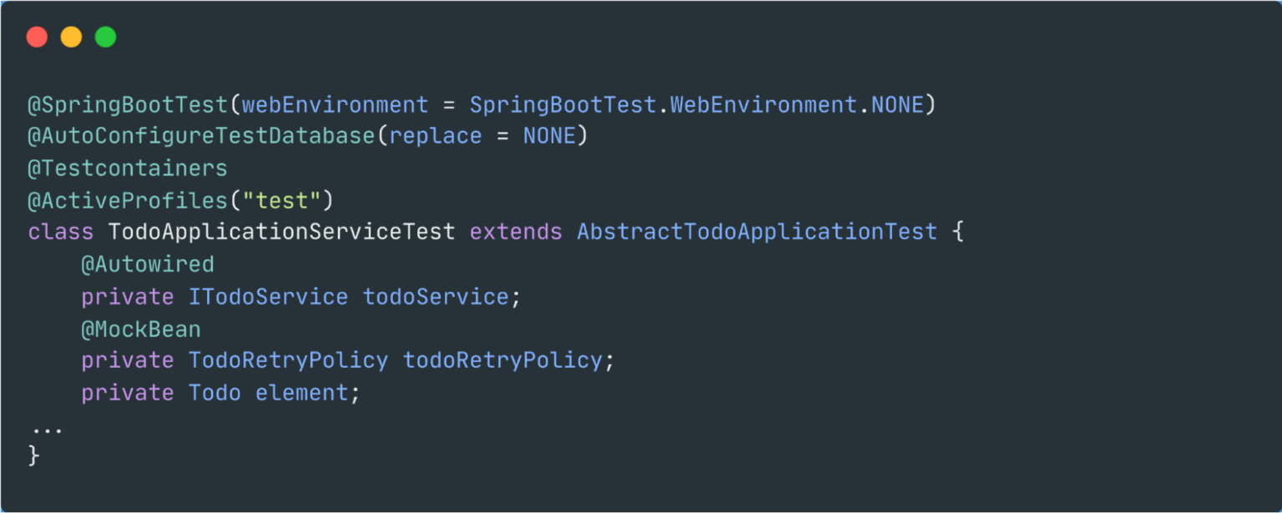The height and width of the screenshot is (513, 1282).
Task: Click the replace parameter text
Action: 436,137
